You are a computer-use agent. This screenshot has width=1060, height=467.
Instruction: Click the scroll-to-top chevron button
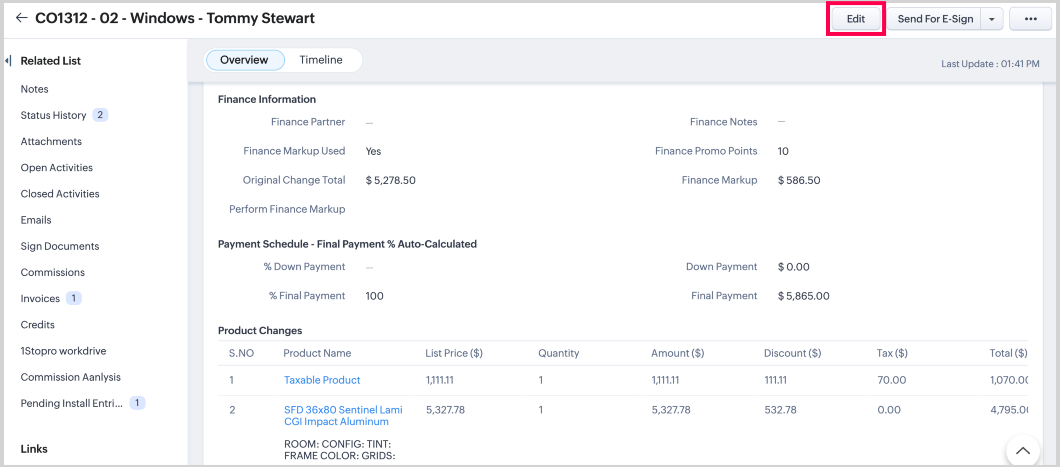coord(1022,451)
